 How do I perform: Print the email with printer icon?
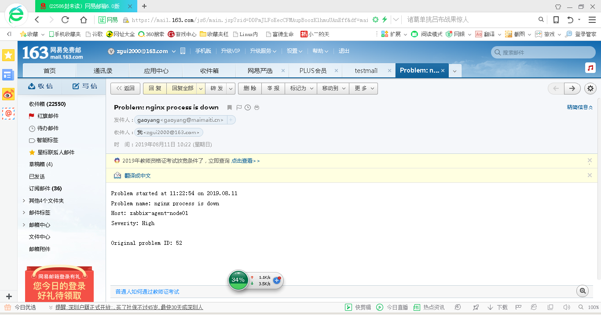click(x=257, y=107)
